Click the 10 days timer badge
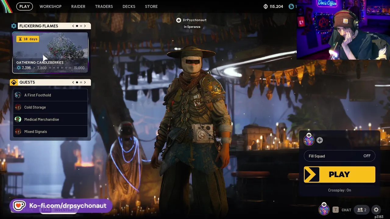 pyautogui.click(x=28, y=39)
